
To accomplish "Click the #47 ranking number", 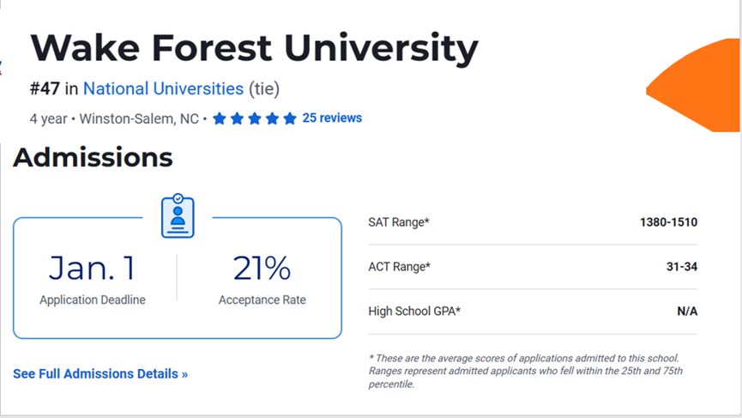I will [45, 89].
